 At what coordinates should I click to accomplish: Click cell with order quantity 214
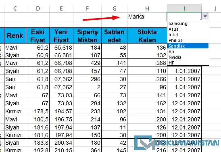coord(88,119)
